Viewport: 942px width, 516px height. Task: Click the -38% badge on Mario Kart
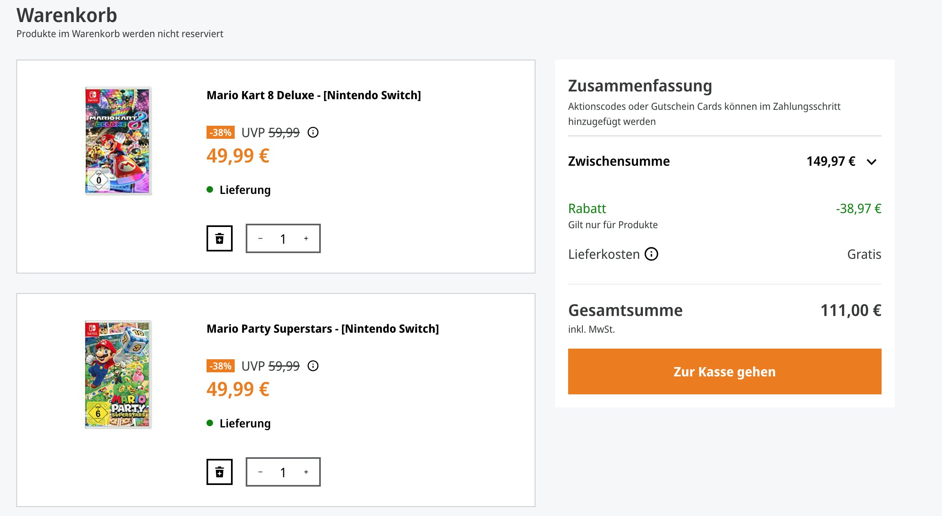220,132
